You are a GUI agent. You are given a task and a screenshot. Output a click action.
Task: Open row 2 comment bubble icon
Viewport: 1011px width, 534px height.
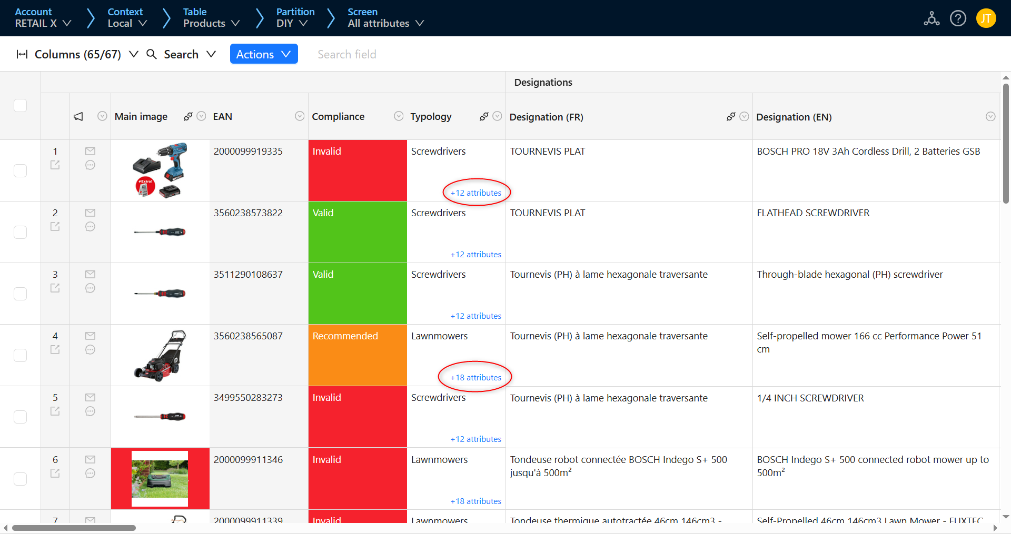(90, 227)
